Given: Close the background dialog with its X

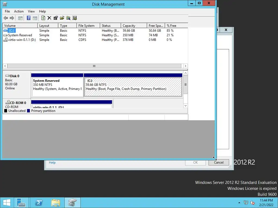Looking at the screenshot, I should pyautogui.click(x=226, y=30).
